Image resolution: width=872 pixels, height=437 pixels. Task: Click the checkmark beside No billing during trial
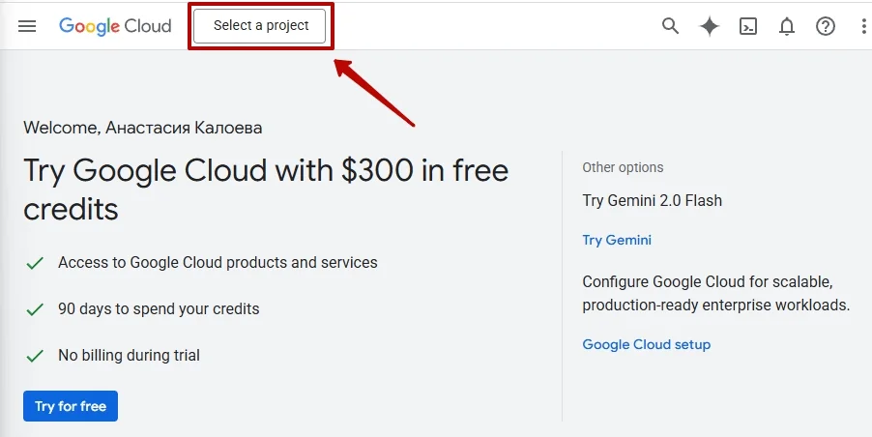point(35,356)
